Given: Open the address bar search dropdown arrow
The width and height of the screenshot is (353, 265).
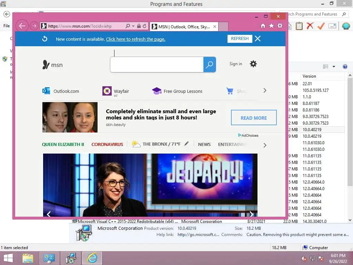Looking at the screenshot, I should [133, 26].
